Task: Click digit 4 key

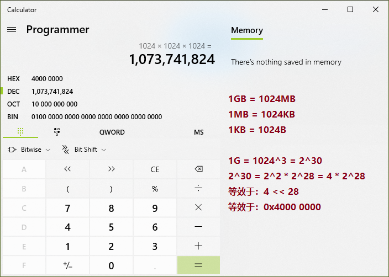Action: (67, 227)
